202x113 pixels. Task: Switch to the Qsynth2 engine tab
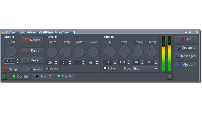point(43,76)
